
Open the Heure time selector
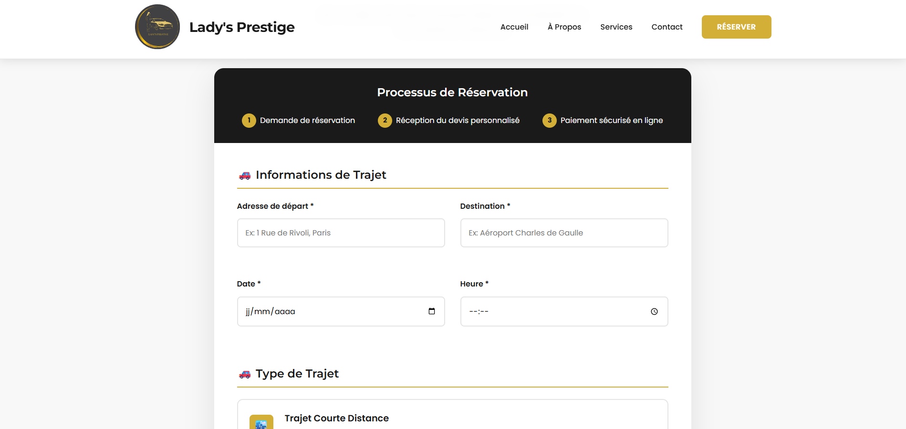click(x=564, y=311)
